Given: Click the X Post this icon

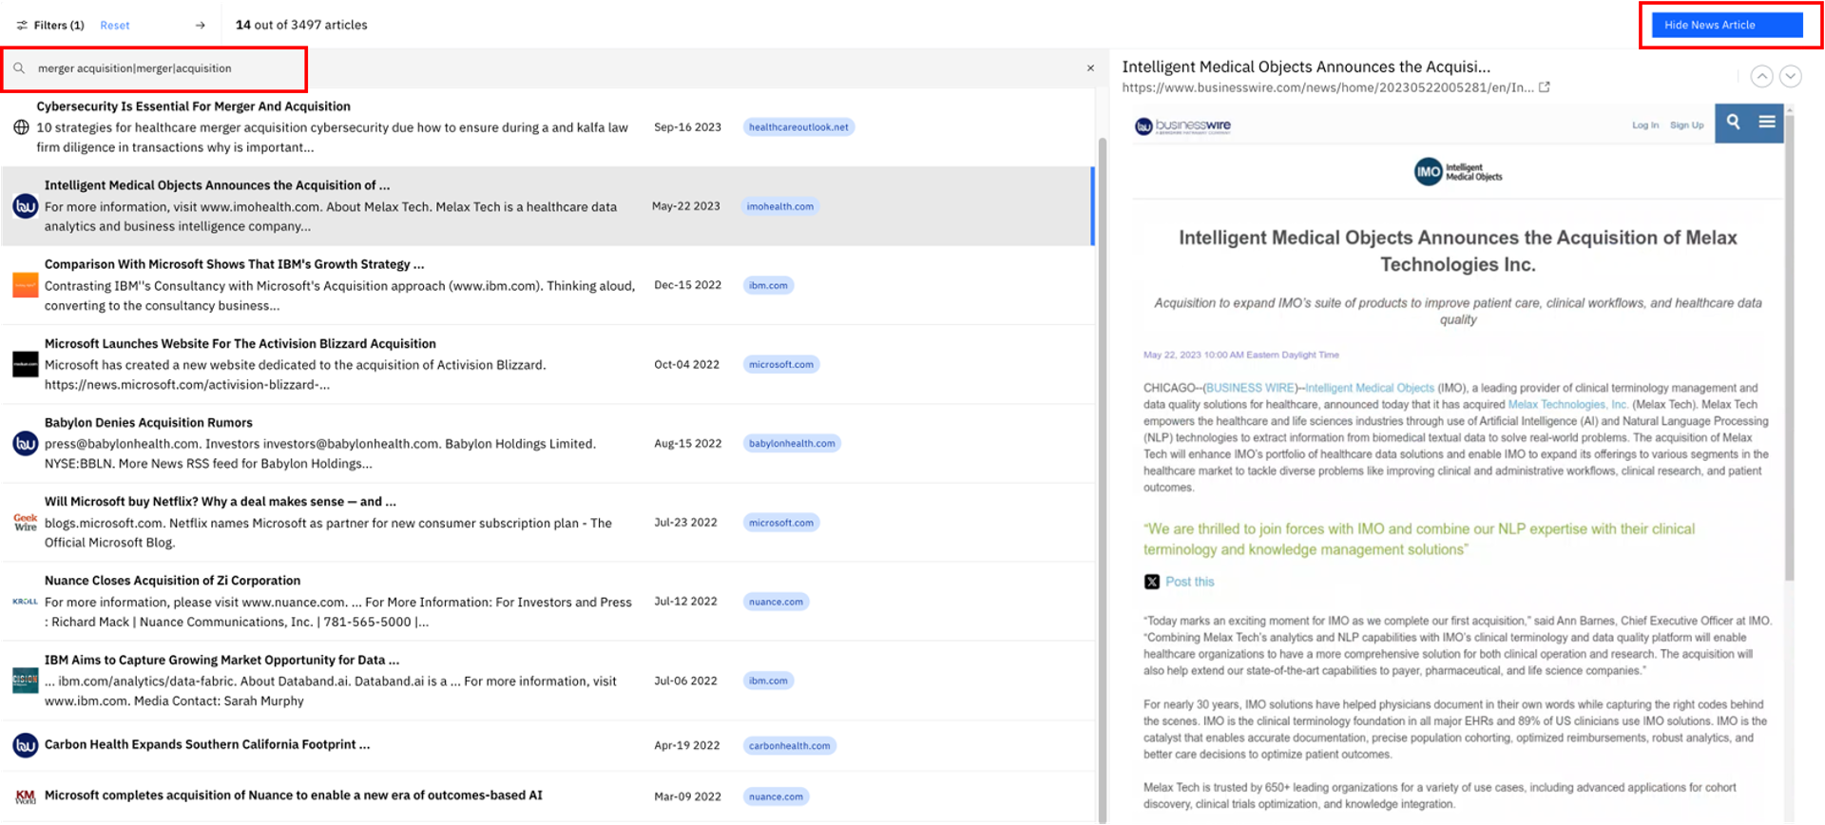Looking at the screenshot, I should (x=1151, y=582).
